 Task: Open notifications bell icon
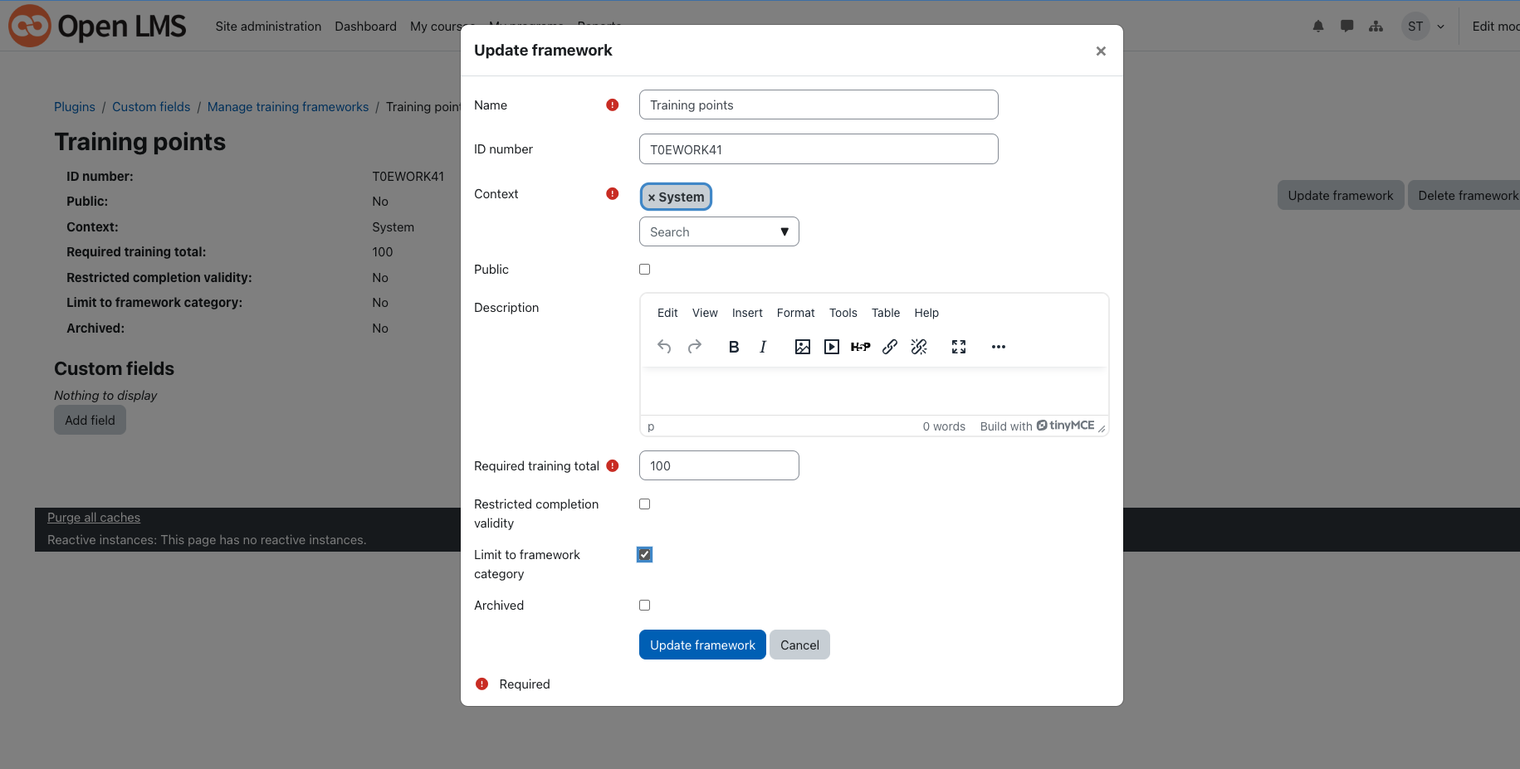pyautogui.click(x=1318, y=27)
